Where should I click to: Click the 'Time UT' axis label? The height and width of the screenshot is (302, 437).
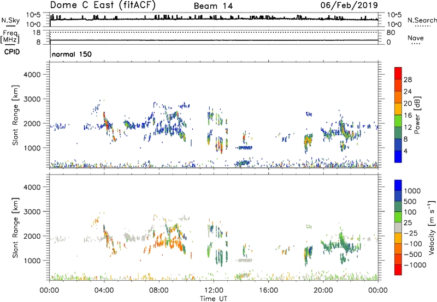(x=214, y=299)
